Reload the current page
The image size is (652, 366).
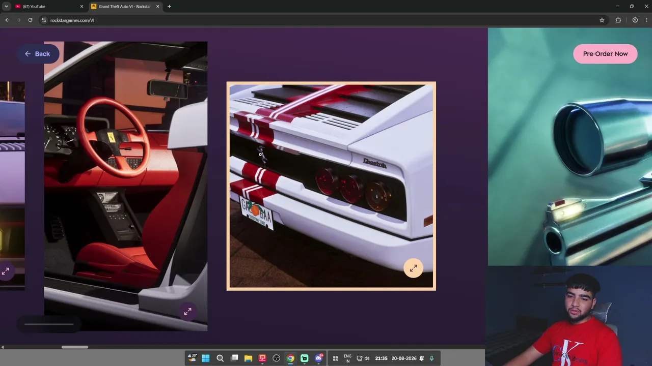[30, 20]
